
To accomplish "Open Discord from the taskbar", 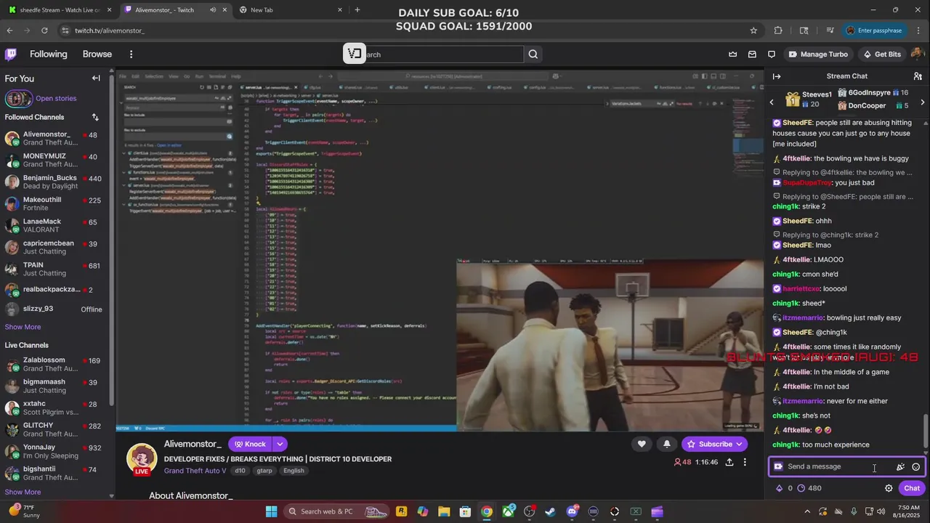I will [x=572, y=511].
